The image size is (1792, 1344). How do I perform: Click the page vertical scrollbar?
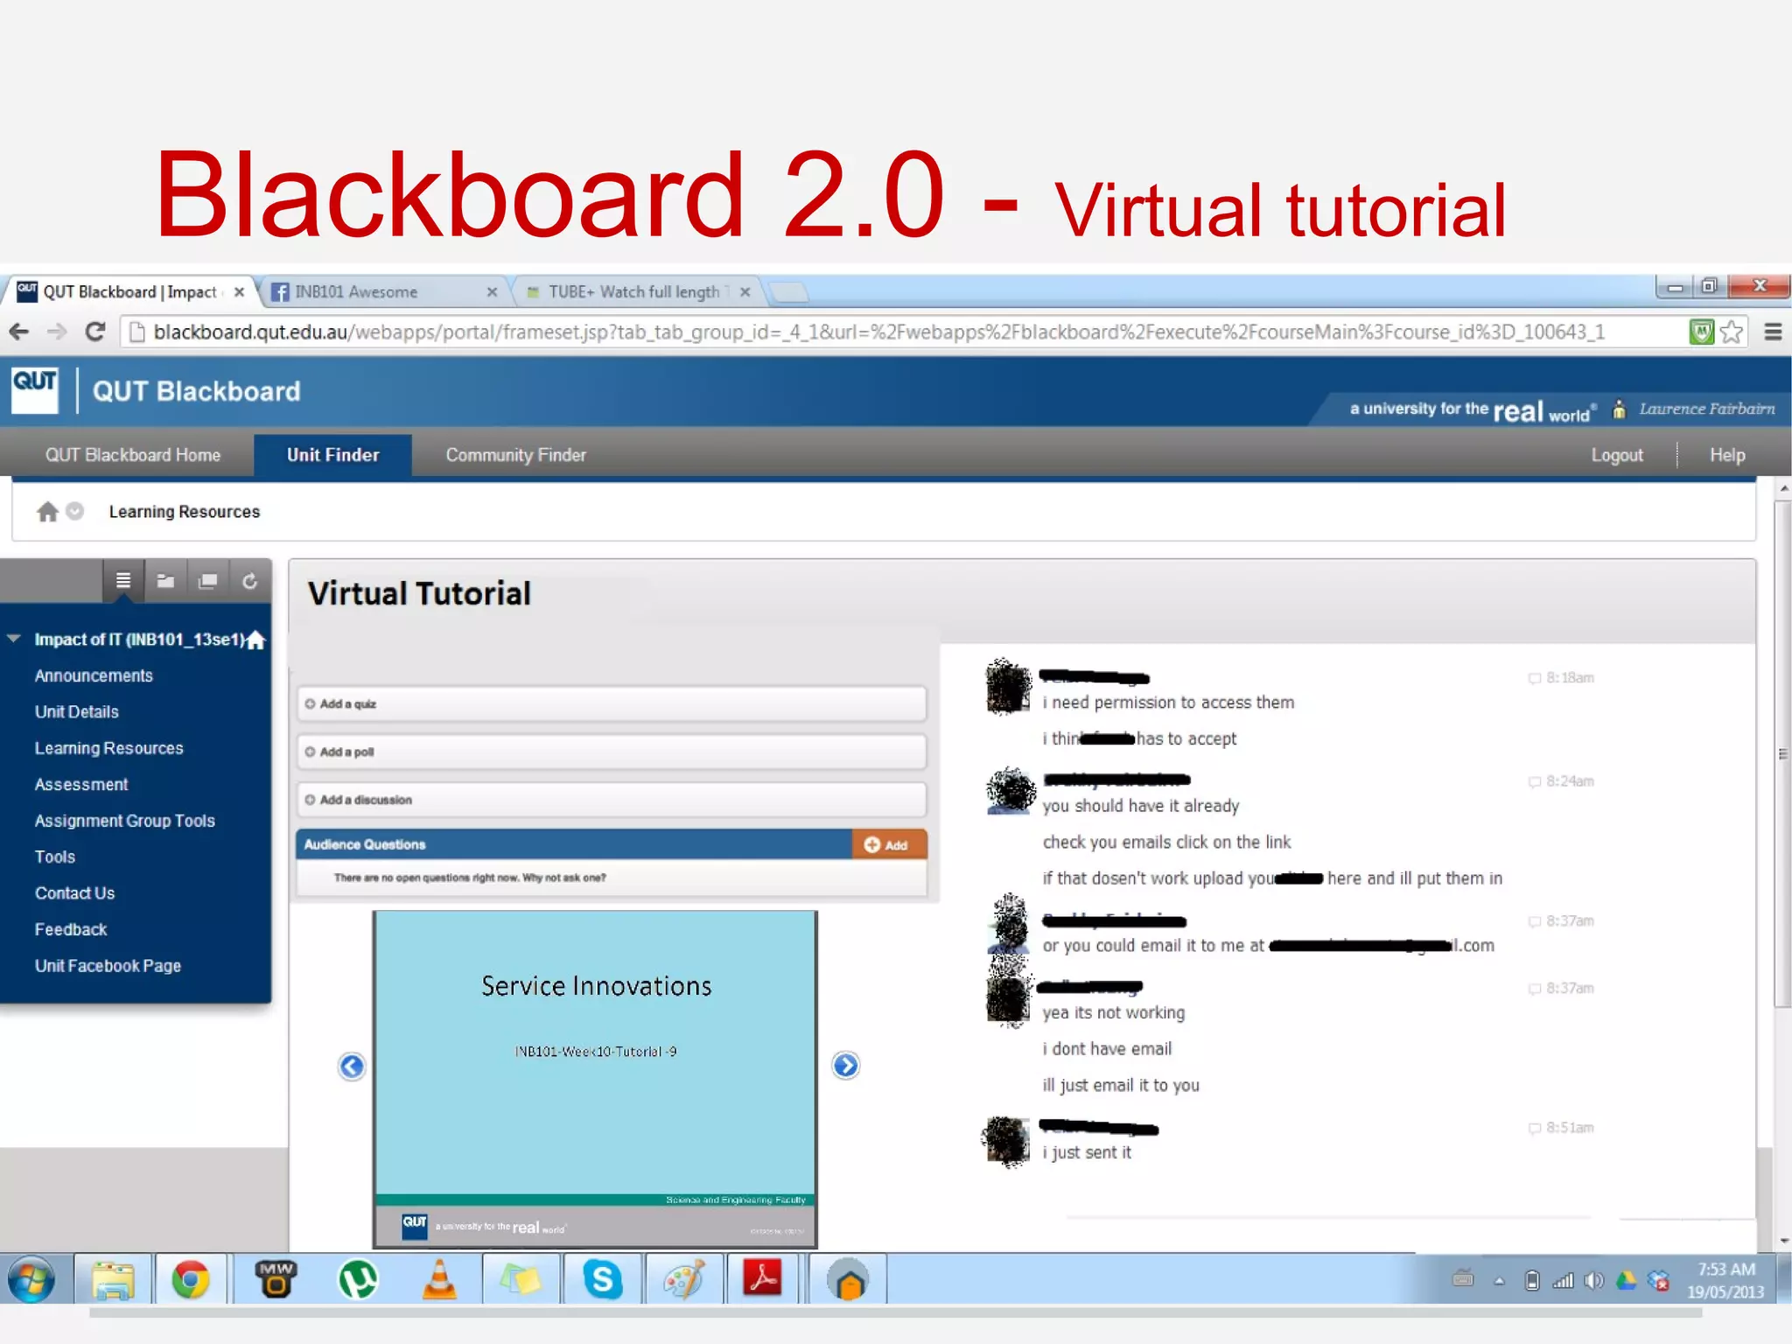1781,752
